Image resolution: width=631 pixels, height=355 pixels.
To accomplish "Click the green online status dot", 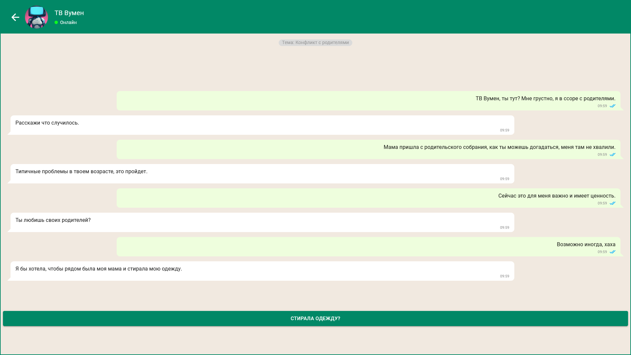I will [56, 23].
